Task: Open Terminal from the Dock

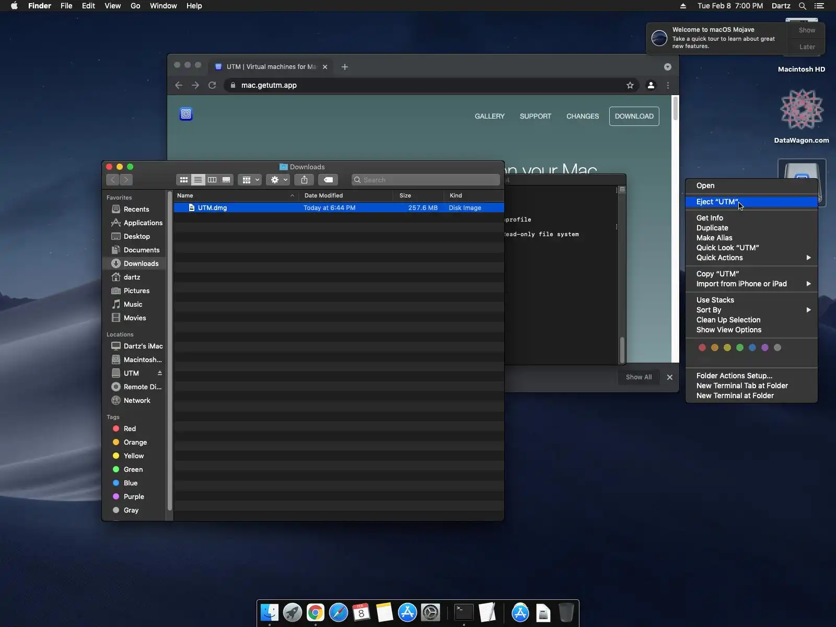Action: point(464,612)
